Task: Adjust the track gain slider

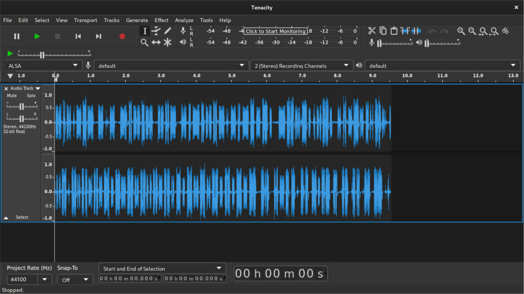Action: point(22,106)
